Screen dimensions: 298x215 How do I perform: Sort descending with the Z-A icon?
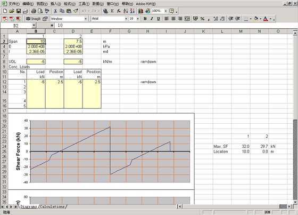point(133,11)
